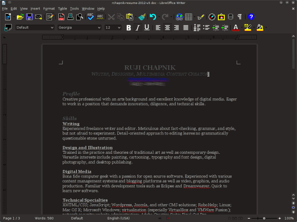The width and height of the screenshot is (297, 222).
Task: Increase paragraph indent
Action: 225,28
